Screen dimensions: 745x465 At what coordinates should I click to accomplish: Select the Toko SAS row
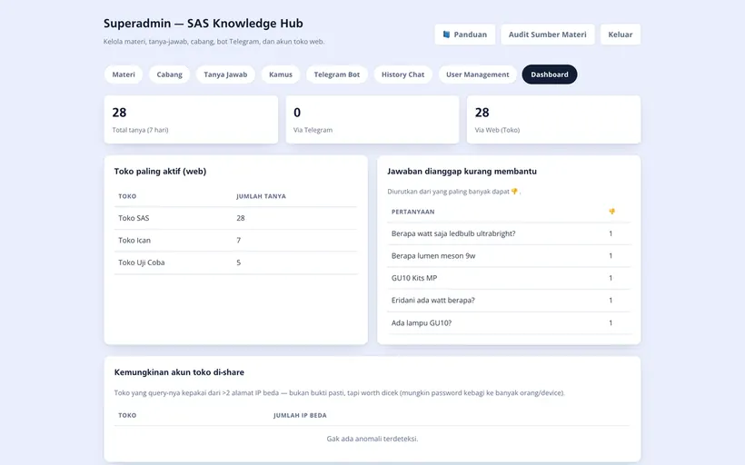(235, 218)
